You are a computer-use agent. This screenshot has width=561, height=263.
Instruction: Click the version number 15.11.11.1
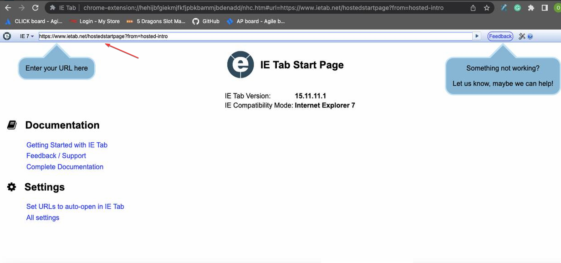coord(311,96)
